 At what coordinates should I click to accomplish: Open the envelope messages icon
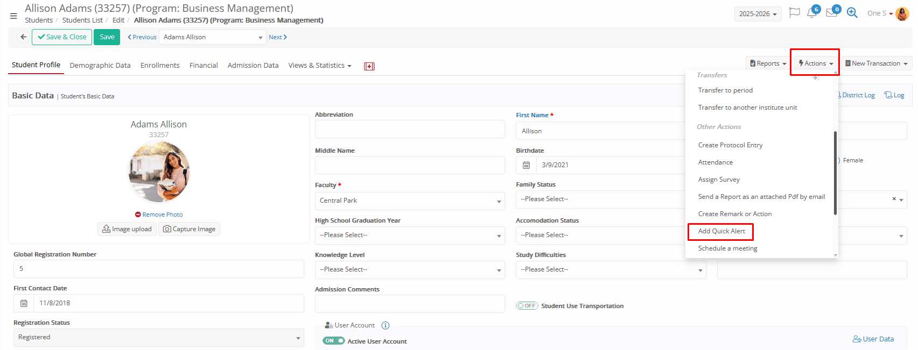(x=831, y=13)
